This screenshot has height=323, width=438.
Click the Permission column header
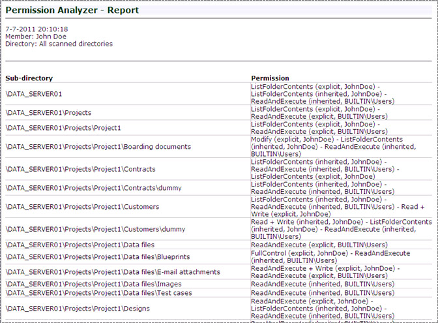(270, 78)
